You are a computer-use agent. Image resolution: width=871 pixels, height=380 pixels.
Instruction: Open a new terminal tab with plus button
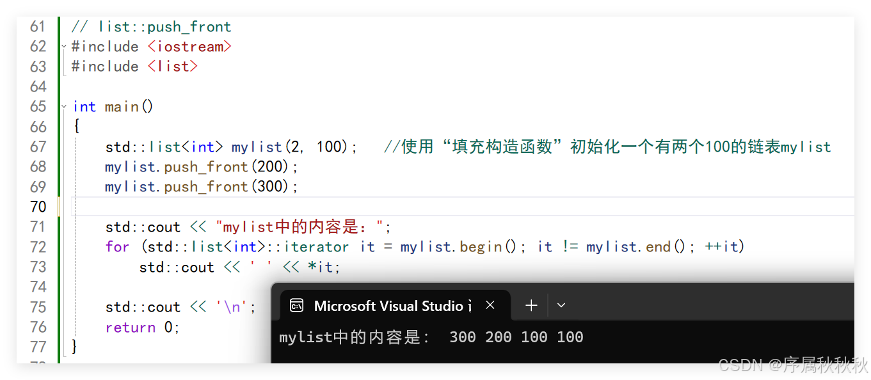tap(531, 306)
